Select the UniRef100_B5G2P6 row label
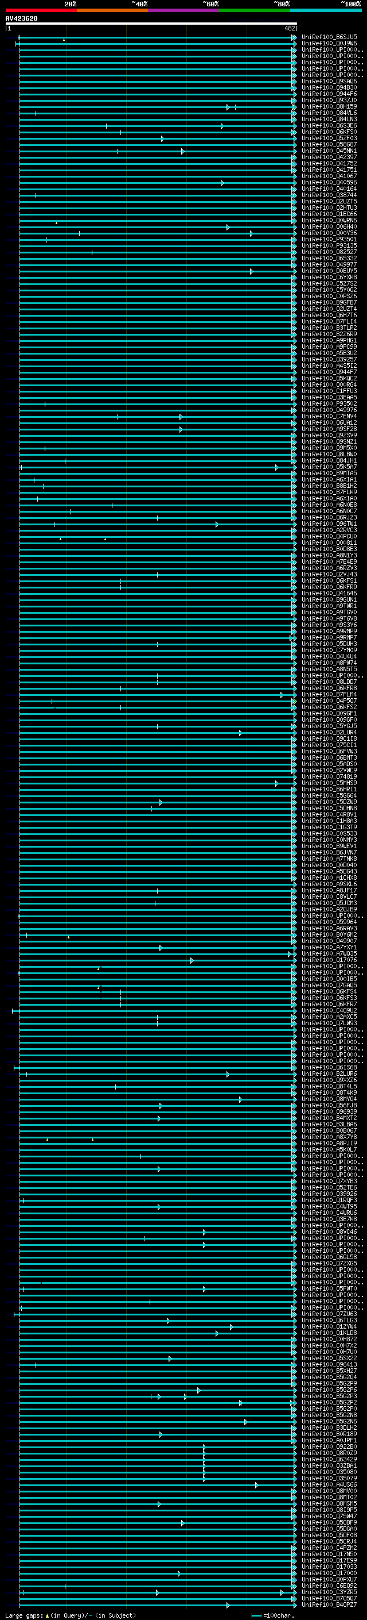 tap(329, 1390)
